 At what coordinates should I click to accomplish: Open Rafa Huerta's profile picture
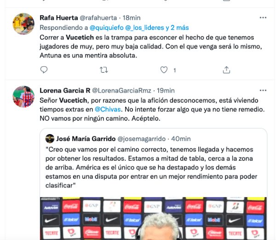click(x=23, y=24)
